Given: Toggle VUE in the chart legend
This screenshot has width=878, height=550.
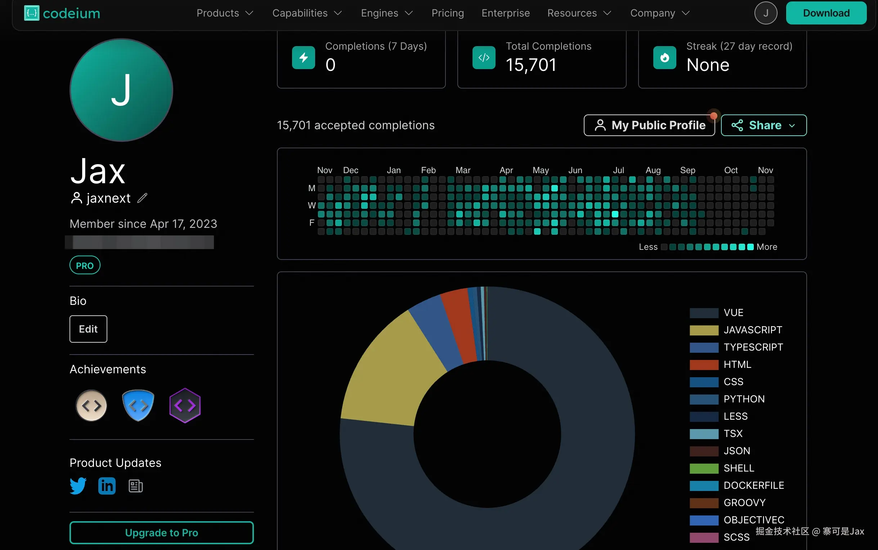Looking at the screenshot, I should (733, 312).
